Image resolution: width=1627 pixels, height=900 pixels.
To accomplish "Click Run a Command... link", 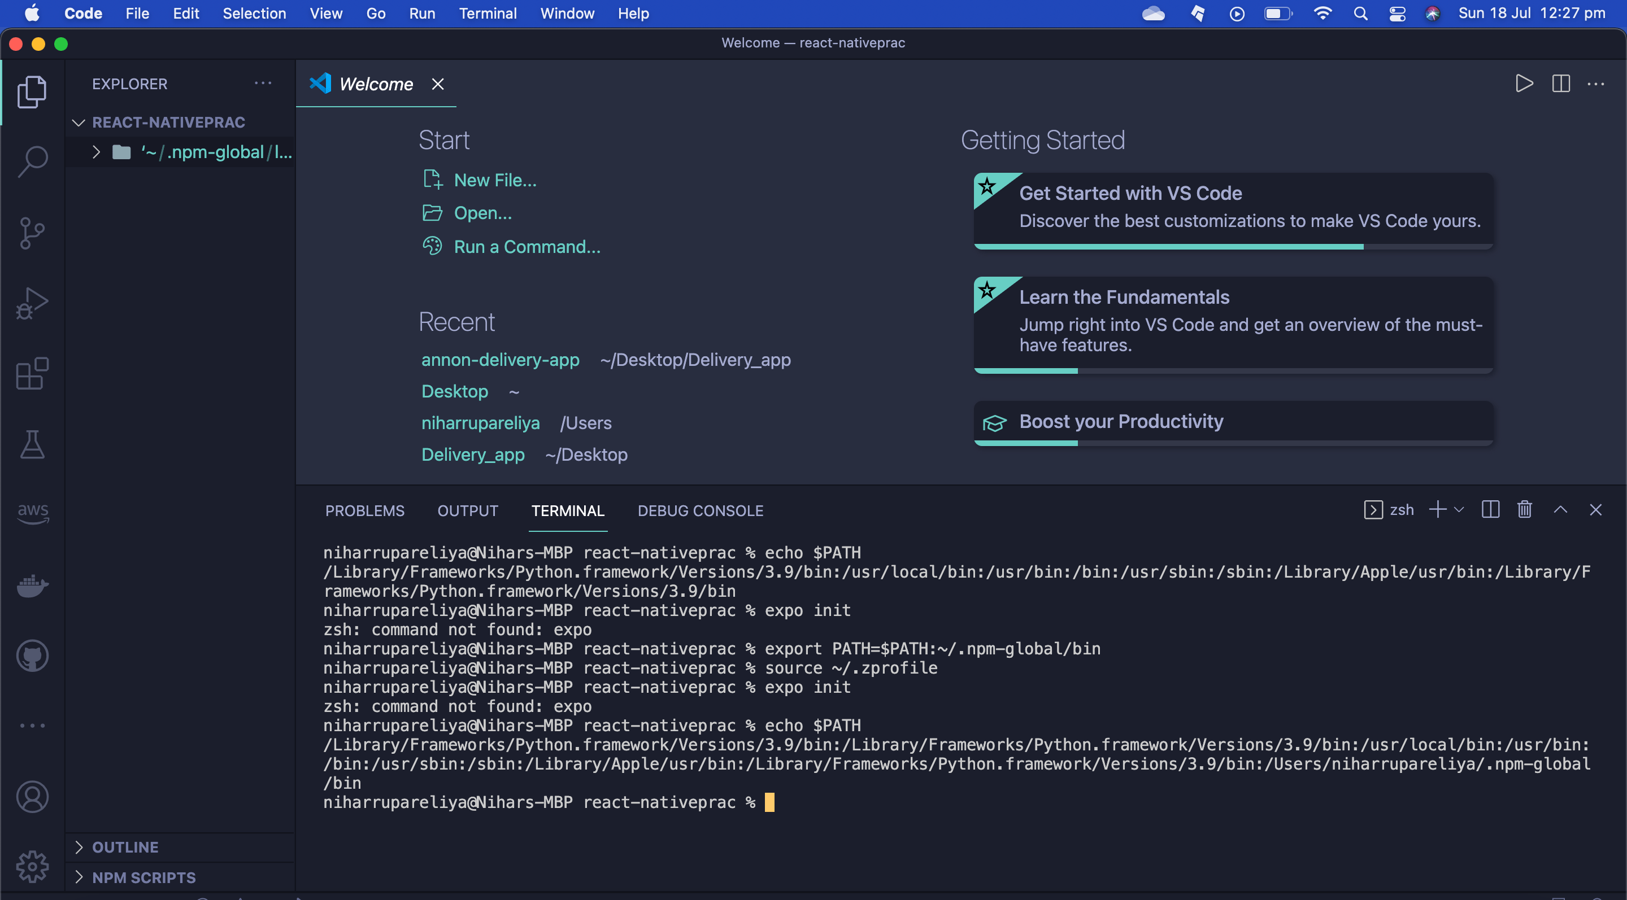I will tap(527, 246).
